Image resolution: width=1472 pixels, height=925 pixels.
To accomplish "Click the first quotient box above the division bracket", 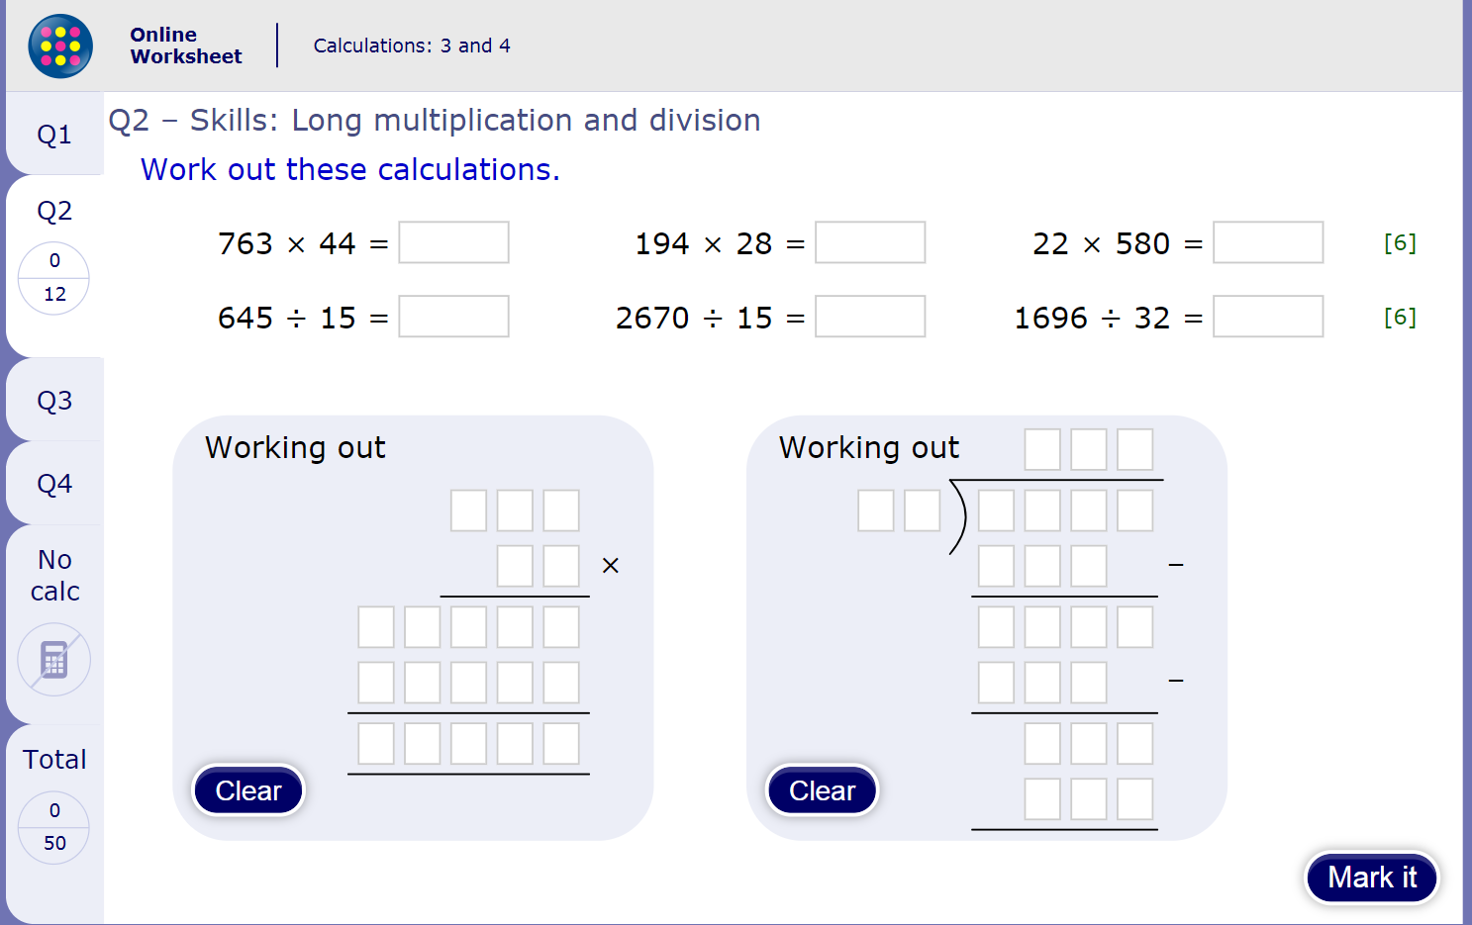I will pos(1042,448).
